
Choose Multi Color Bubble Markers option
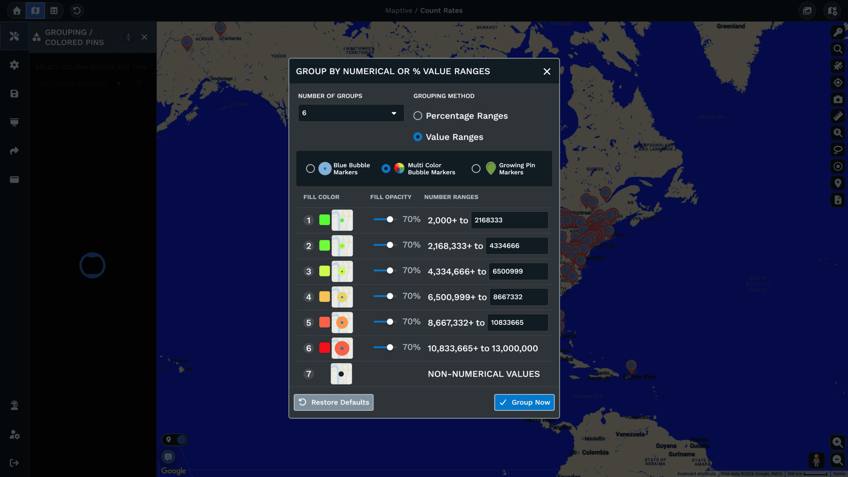386,169
